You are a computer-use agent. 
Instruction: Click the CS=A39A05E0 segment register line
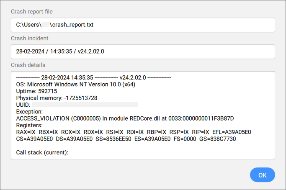pos(126,139)
